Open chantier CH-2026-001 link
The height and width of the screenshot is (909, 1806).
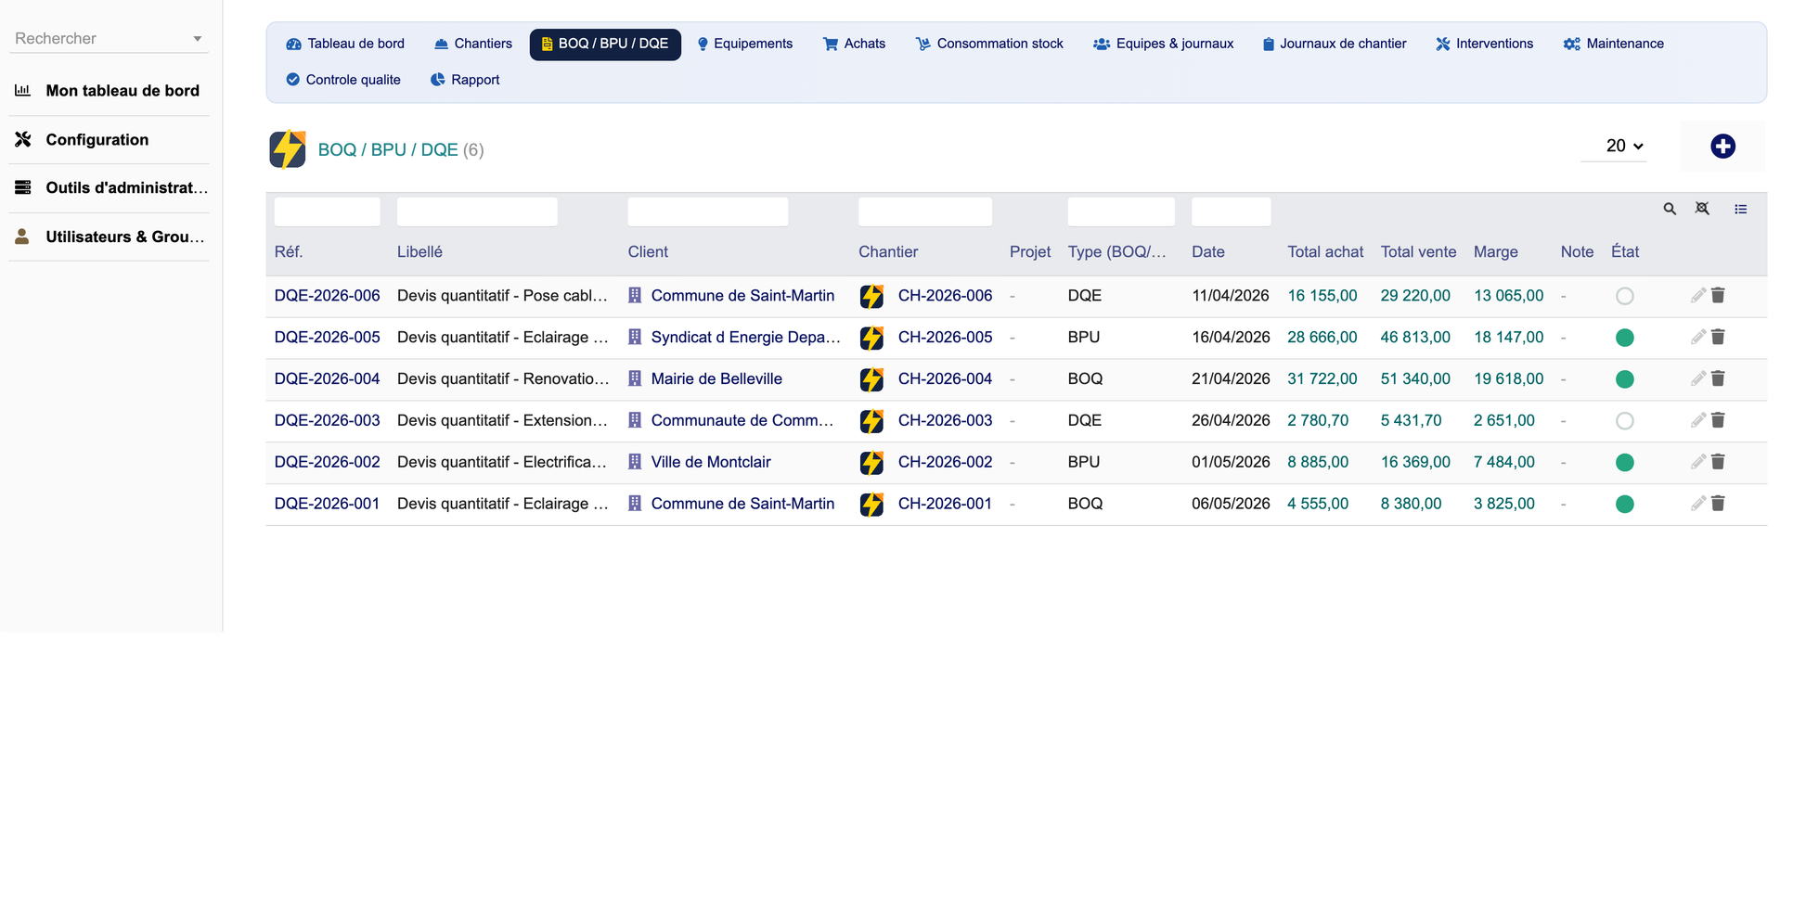coord(945,505)
